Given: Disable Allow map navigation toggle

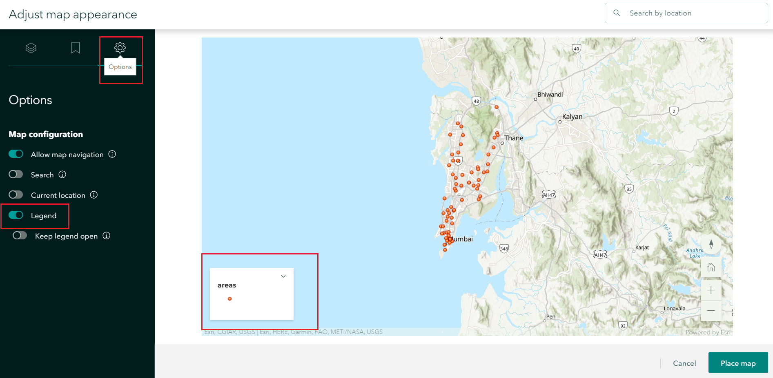Looking at the screenshot, I should [x=16, y=154].
